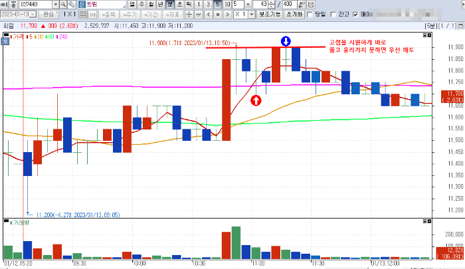This screenshot has height=269, width=465.
Task: Reset chart with the 초기화 button
Action: tap(294, 14)
